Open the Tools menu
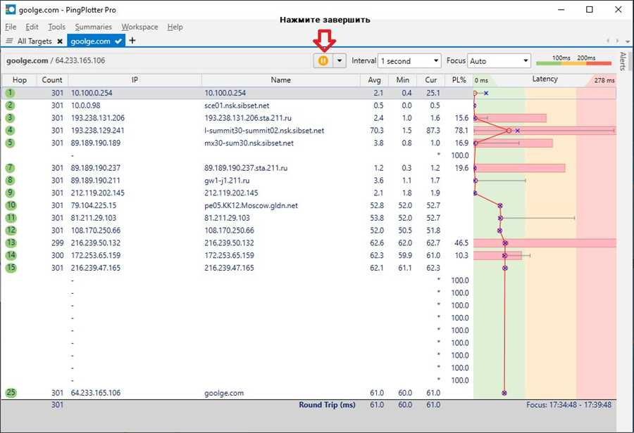634x433 pixels. 56,27
